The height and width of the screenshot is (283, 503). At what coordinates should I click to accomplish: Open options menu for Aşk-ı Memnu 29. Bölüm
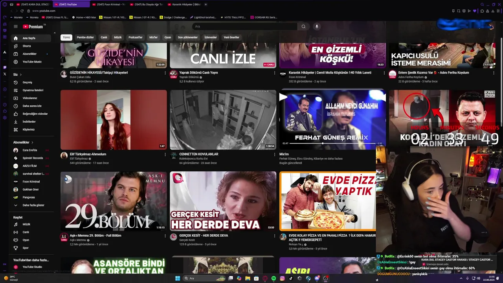[x=165, y=236]
